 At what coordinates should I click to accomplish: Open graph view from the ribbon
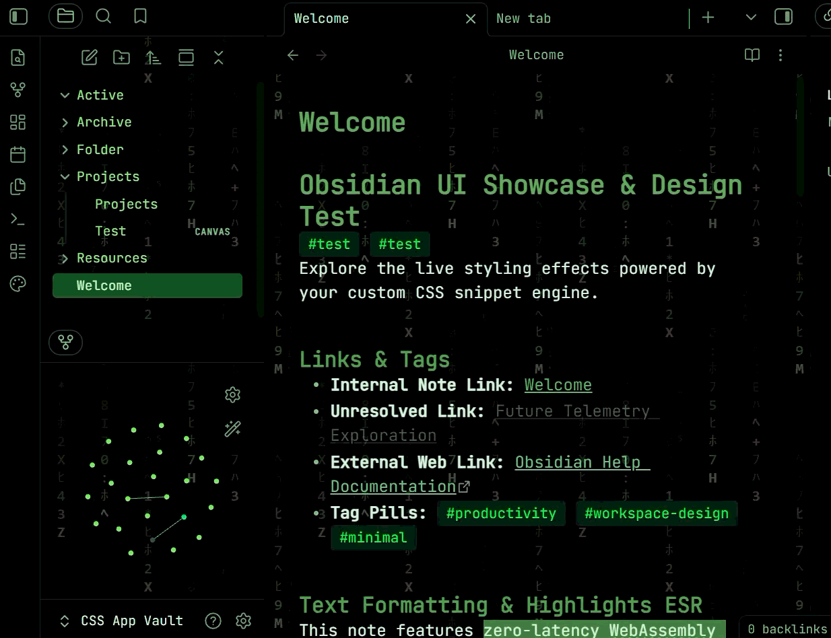point(18,90)
